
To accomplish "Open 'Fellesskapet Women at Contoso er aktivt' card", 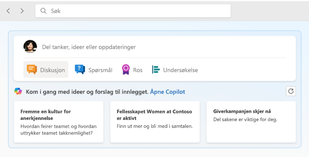I will pyautogui.click(x=155, y=122).
